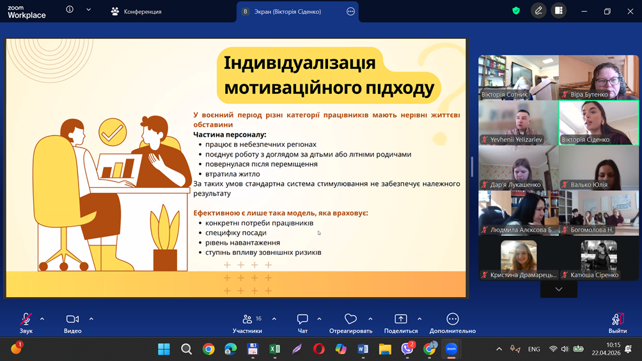This screenshot has height=361, width=642.
Task: Open clock showing 10:15 22.04.2026
Action: point(606,349)
